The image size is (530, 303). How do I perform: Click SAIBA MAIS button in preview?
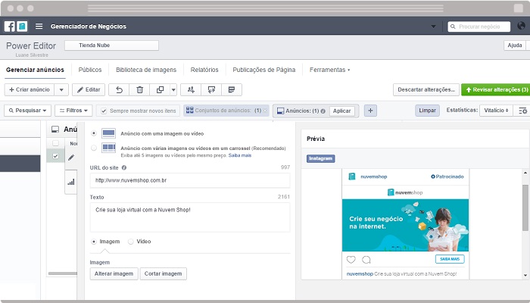[450, 259]
